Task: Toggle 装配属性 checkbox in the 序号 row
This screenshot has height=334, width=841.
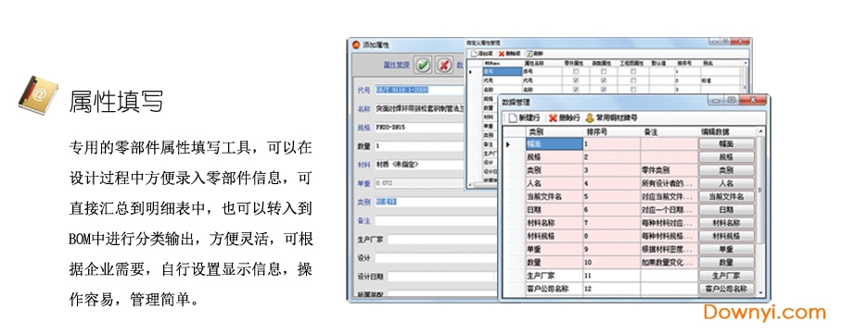Action: (x=604, y=71)
